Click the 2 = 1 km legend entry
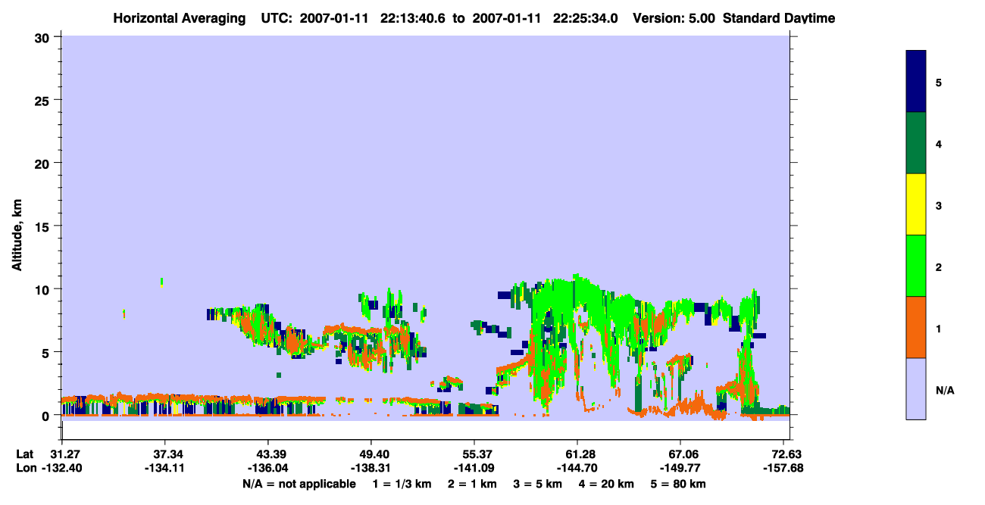Screen dimensions: 985x505 pos(471,484)
